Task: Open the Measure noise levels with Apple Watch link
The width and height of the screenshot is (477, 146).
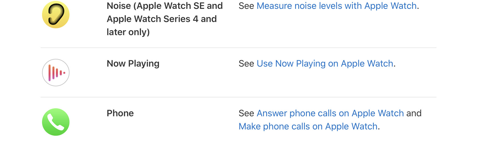Action: pyautogui.click(x=337, y=6)
